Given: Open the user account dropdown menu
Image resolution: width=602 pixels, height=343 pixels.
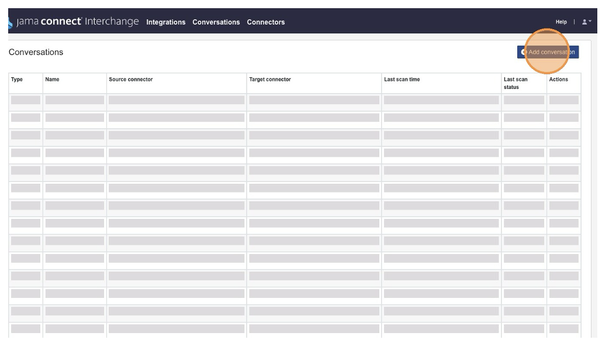Looking at the screenshot, I should tap(587, 22).
